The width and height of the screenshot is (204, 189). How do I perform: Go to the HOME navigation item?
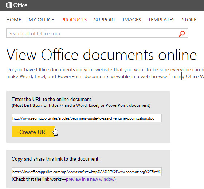14,20
